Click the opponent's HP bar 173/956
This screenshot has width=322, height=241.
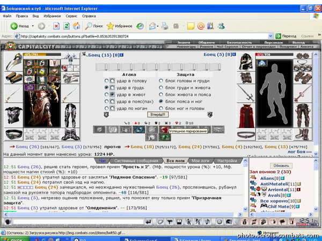click(274, 55)
